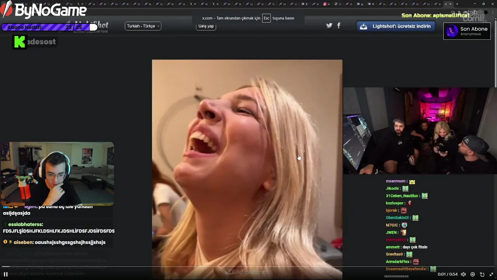Screen dimensions: 497x280
Task: Click the 0:01 / 0:54 time display
Action: pyautogui.click(x=447, y=274)
